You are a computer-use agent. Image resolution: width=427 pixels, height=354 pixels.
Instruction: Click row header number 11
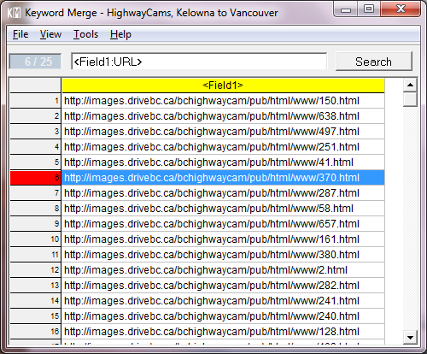tap(36, 255)
